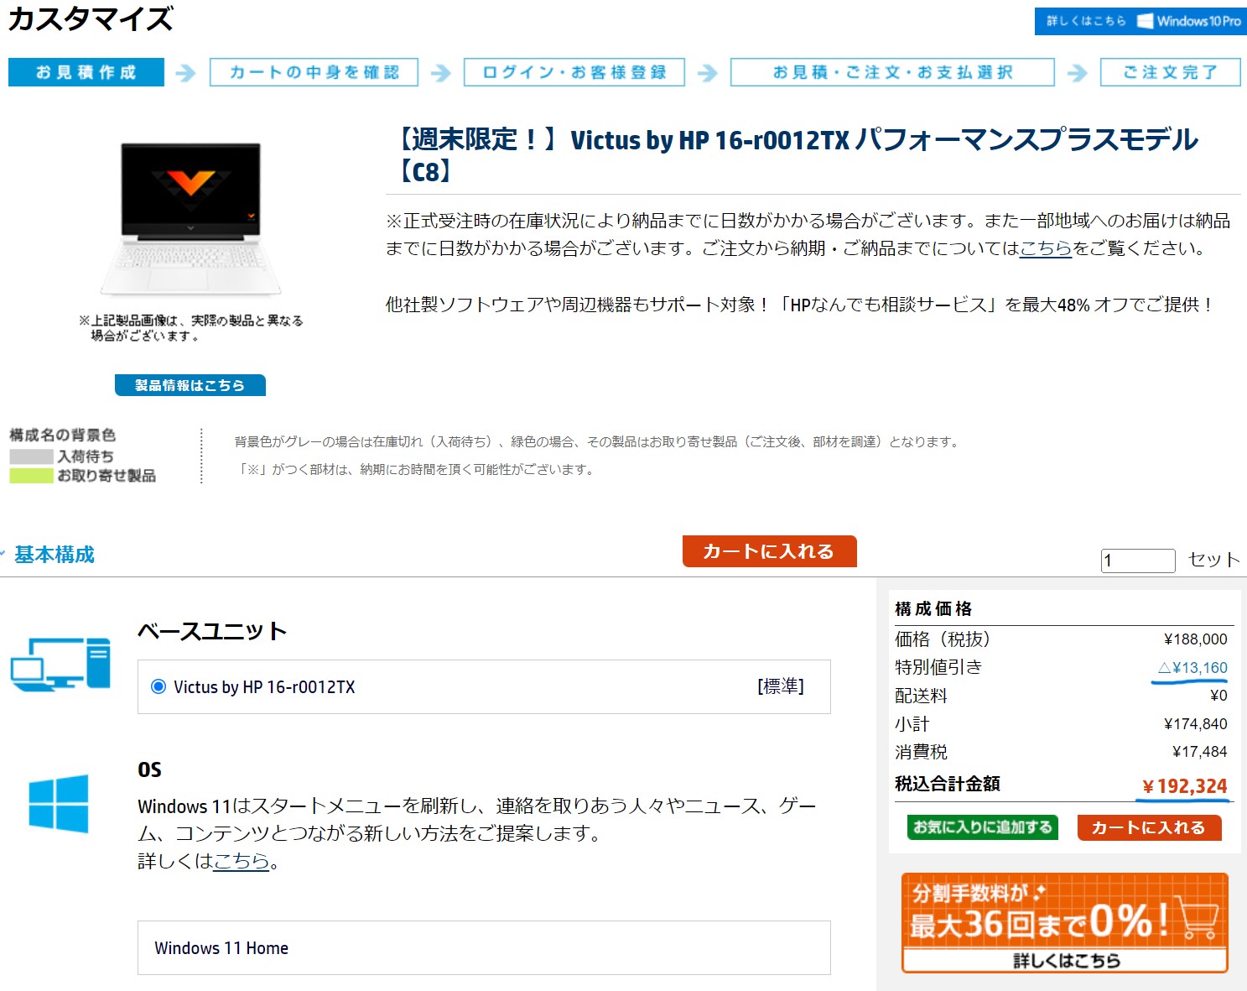The image size is (1247, 991).
Task: Follow the こちら link about delivery times
Action: point(1046,248)
